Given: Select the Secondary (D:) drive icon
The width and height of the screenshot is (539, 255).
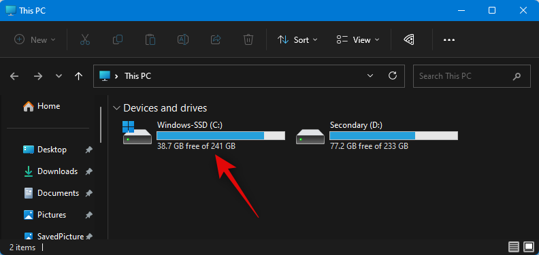Looking at the screenshot, I should pos(310,137).
